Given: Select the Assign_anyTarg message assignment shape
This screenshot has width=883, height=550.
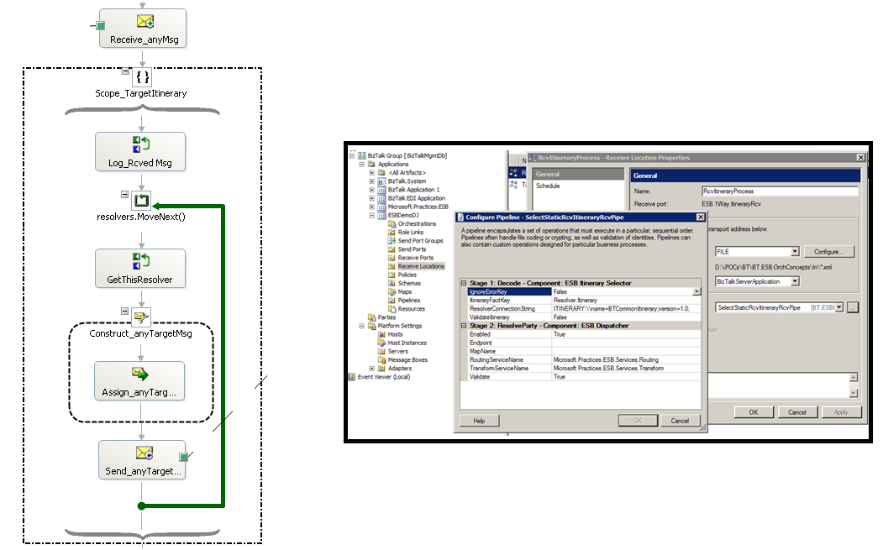Looking at the screenshot, I should pos(139,380).
